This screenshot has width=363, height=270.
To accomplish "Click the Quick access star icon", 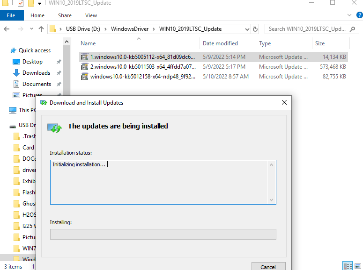I will (x=13, y=50).
